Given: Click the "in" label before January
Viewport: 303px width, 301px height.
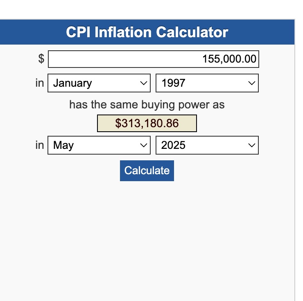Looking at the screenshot, I should click(x=39, y=83).
